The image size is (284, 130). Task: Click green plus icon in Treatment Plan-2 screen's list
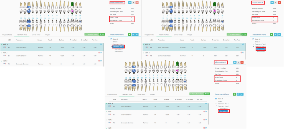pyautogui.click(x=129, y=35)
